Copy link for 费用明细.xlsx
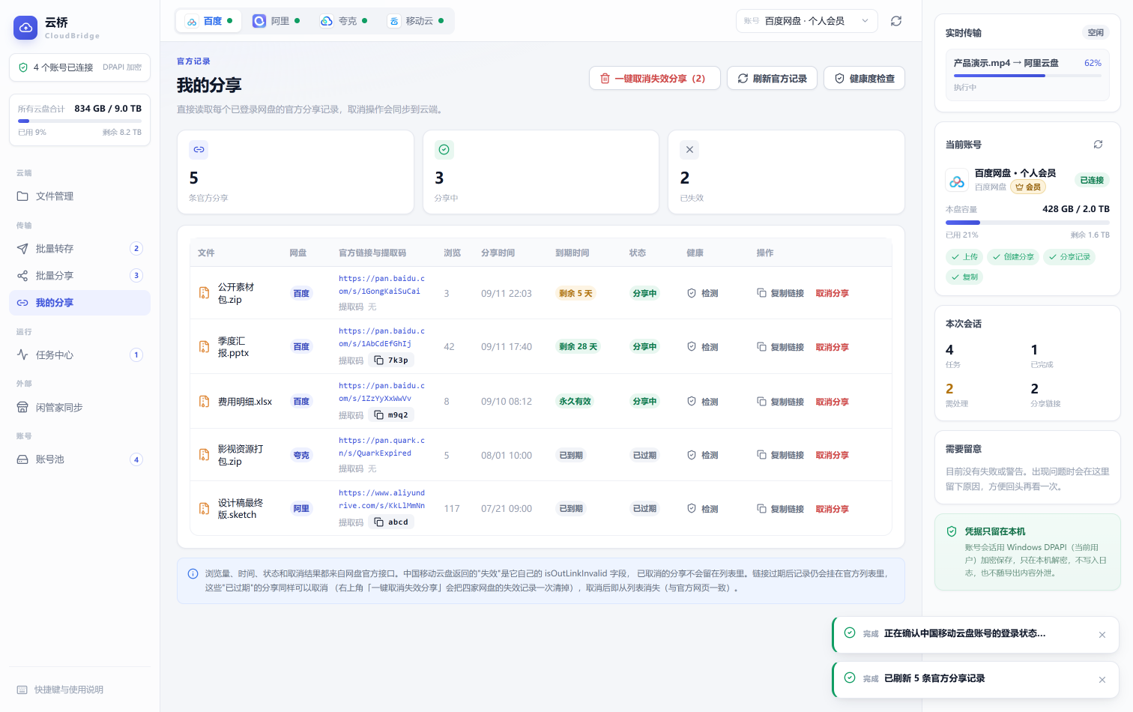 [780, 402]
